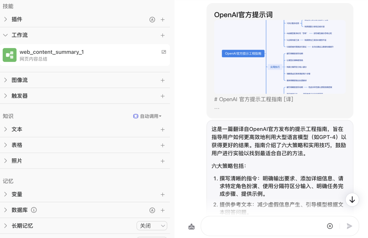The height and width of the screenshot is (238, 368).
Task: Collapse the 工作流 section
Action: pyautogui.click(x=5, y=35)
